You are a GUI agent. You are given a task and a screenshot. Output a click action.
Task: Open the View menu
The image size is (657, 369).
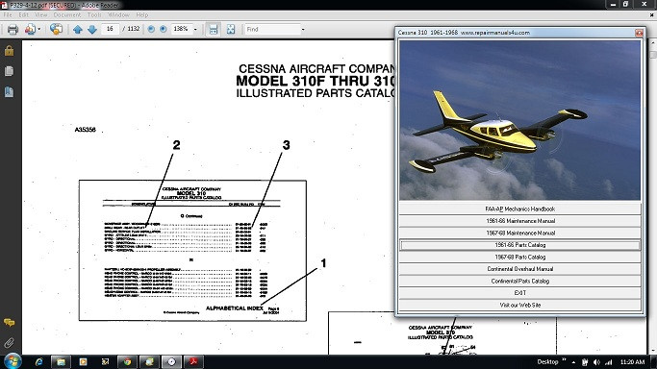[x=41, y=14]
